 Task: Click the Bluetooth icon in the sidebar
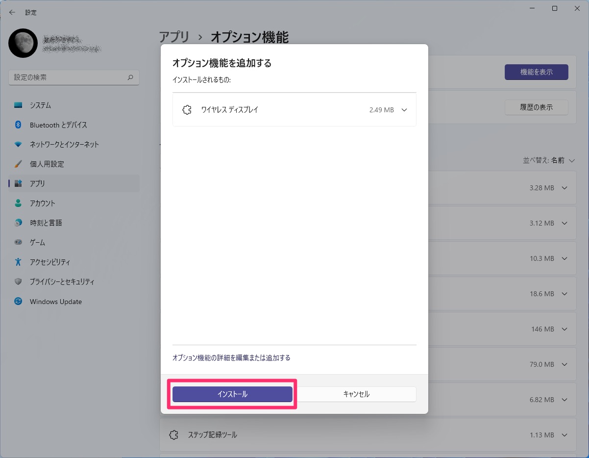[x=18, y=125]
